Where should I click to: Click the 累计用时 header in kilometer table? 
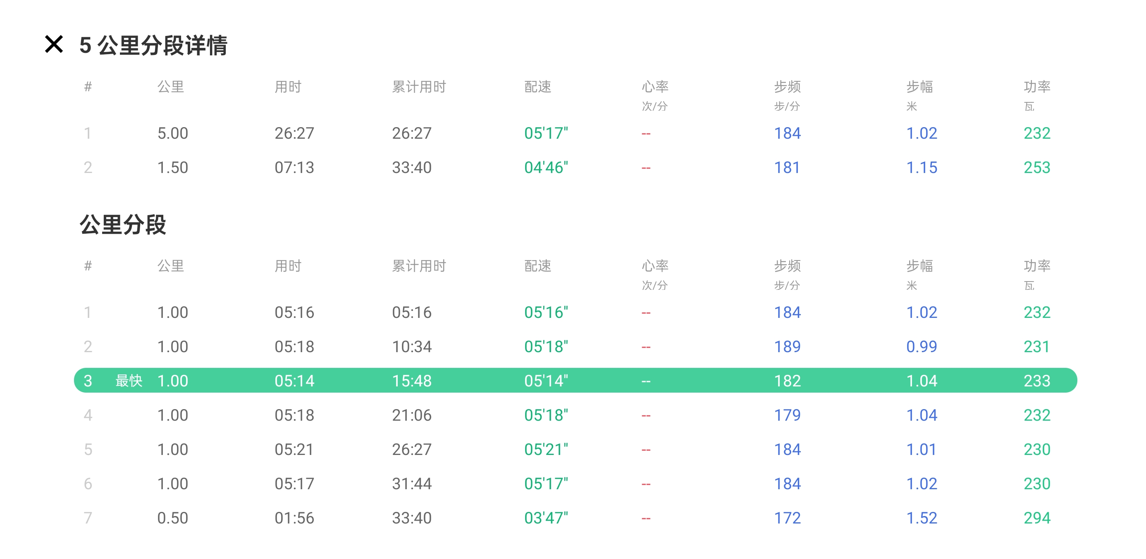click(x=419, y=266)
